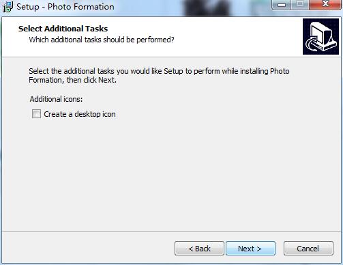Click the greyed-out maximize window button
The width and height of the screenshot is (343, 265).
click(x=300, y=5)
